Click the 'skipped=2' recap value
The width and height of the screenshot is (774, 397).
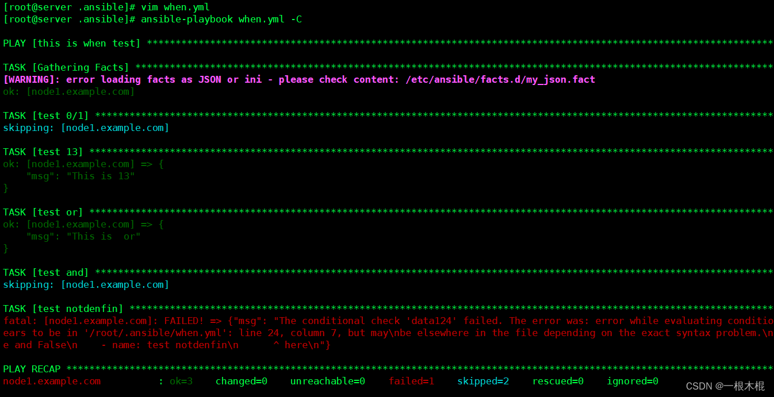coord(484,381)
